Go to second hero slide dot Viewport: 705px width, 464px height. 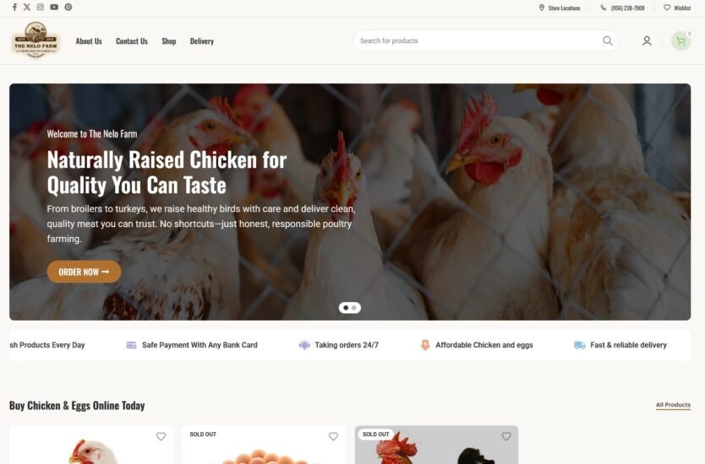click(x=354, y=308)
